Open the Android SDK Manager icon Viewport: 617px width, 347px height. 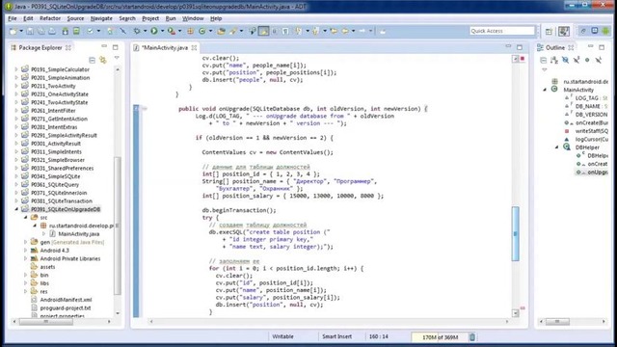click(x=66, y=31)
